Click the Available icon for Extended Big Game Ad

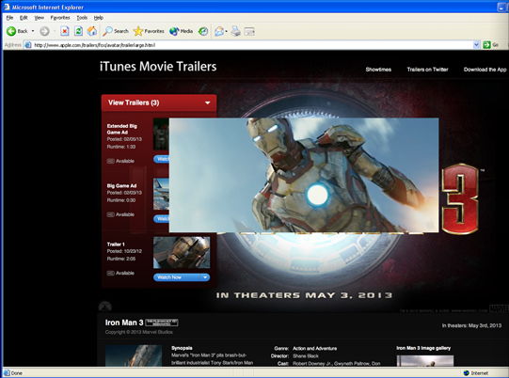click(110, 161)
